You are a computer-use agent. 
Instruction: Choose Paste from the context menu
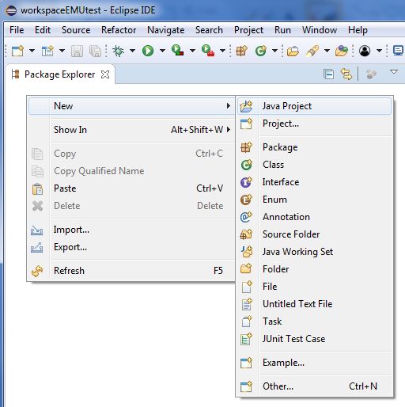[x=131, y=188]
